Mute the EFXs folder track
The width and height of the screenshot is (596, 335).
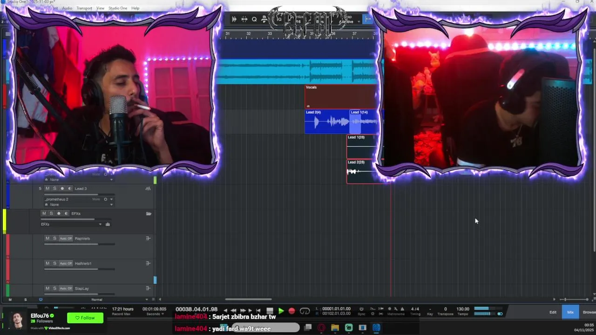pos(44,214)
